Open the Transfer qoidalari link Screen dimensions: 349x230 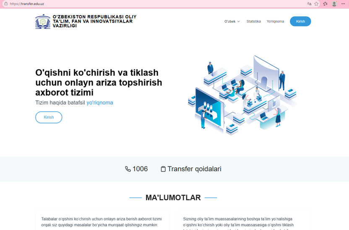194,169
